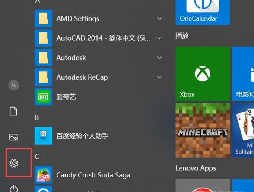Open the Pictures icon in sidebar

[14, 137]
